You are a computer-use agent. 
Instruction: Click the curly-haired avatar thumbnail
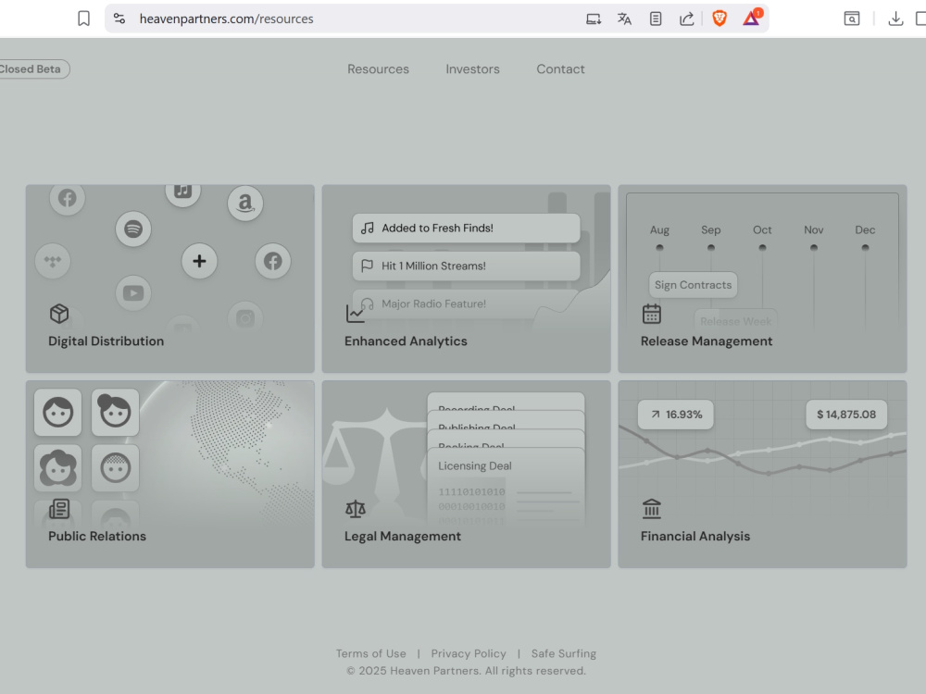point(57,468)
